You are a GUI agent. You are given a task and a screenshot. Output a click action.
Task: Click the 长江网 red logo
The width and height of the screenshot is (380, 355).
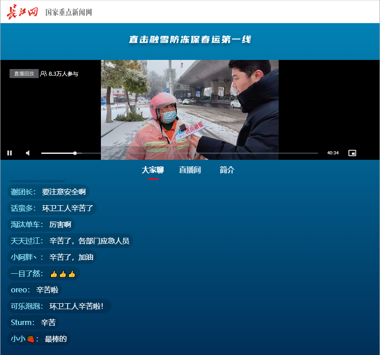[22, 12]
